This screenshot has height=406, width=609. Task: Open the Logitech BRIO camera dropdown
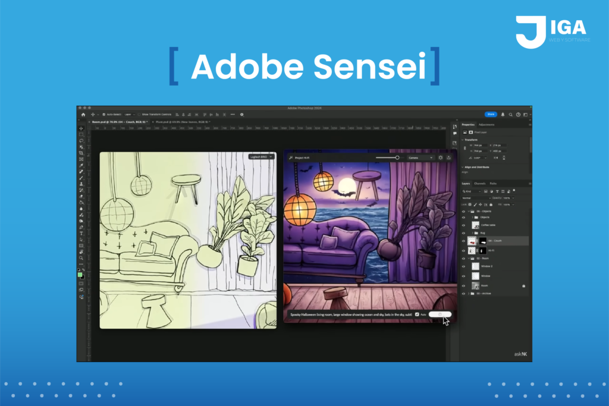click(x=261, y=157)
